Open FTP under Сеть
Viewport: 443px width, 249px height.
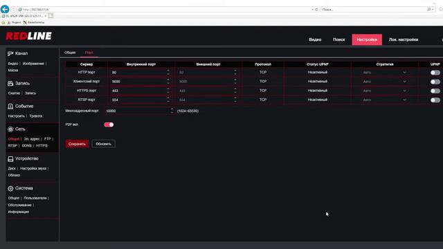tap(48, 139)
